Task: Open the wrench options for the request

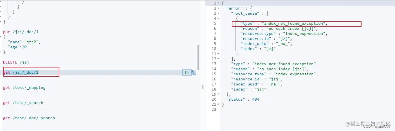Action: (x=193, y=73)
